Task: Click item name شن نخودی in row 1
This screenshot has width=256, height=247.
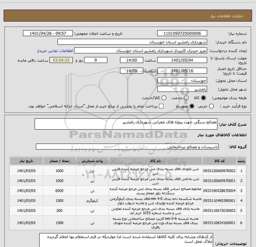Action: click(x=156, y=171)
